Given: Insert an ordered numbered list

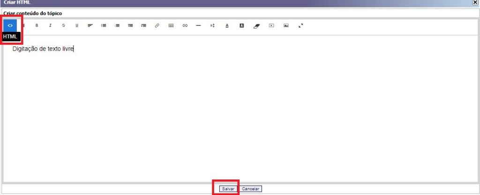Looking at the screenshot, I should pyautogui.click(x=117, y=25).
